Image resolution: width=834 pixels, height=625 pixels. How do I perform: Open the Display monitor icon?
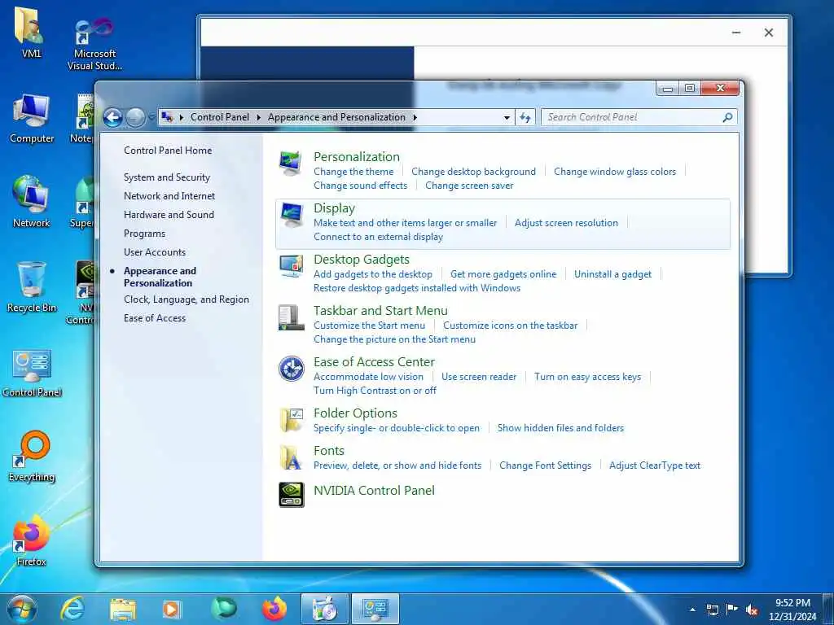coord(292,215)
